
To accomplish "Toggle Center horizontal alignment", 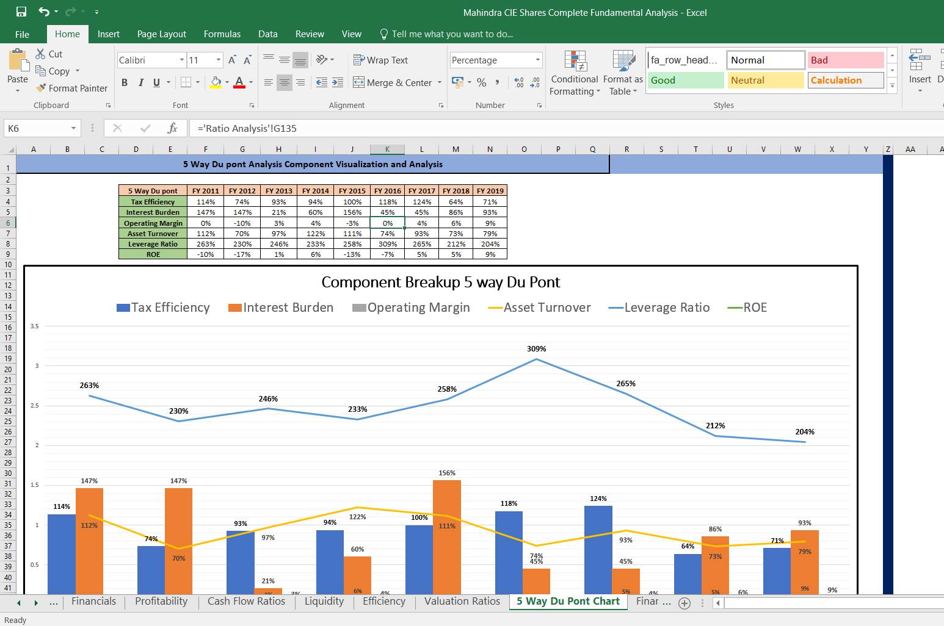I will [285, 82].
